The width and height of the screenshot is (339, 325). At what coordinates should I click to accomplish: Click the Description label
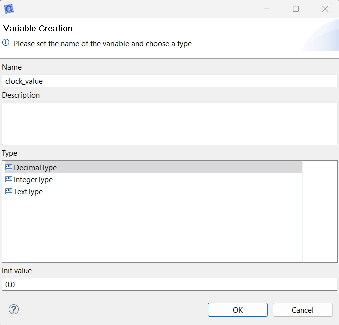(21, 95)
